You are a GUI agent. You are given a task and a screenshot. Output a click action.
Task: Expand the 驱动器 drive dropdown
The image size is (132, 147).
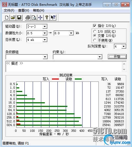(45, 27)
